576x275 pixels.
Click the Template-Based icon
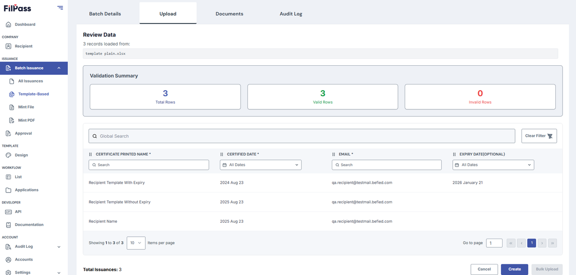point(12,94)
